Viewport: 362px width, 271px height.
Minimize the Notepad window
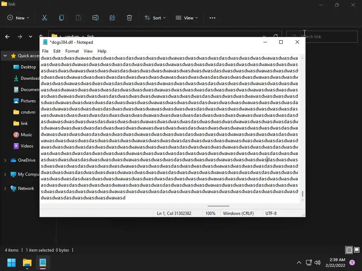coord(265,42)
